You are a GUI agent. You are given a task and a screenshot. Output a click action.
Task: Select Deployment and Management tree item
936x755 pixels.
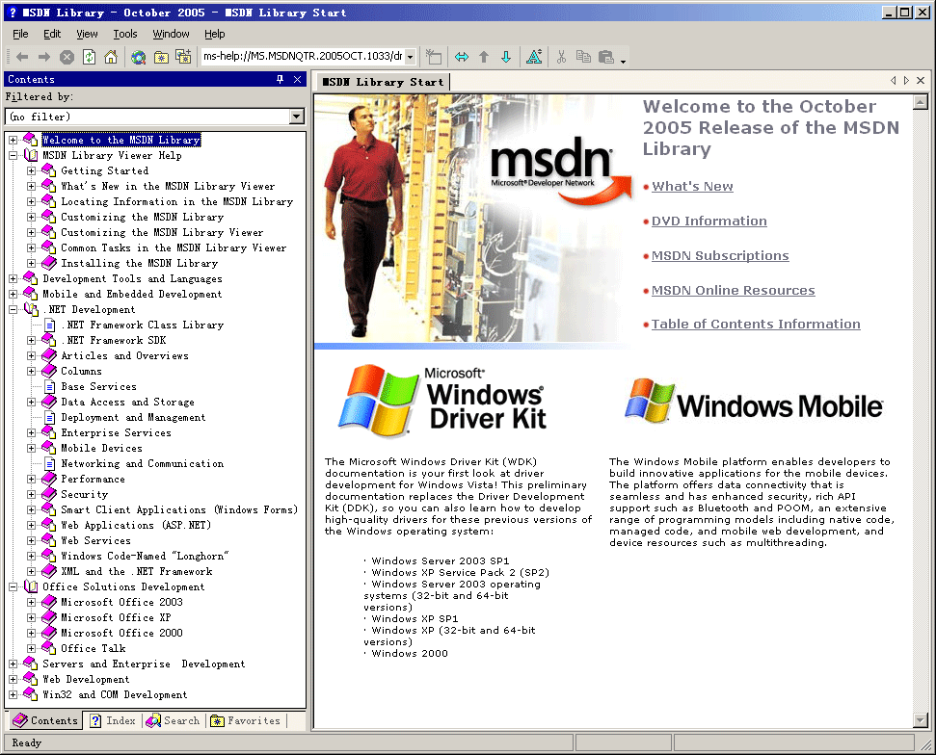coord(133,417)
